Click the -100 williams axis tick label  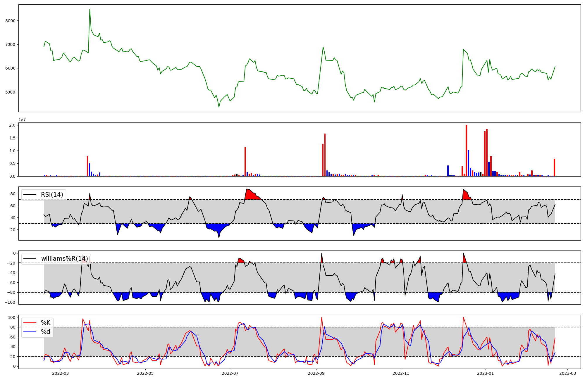(10, 302)
